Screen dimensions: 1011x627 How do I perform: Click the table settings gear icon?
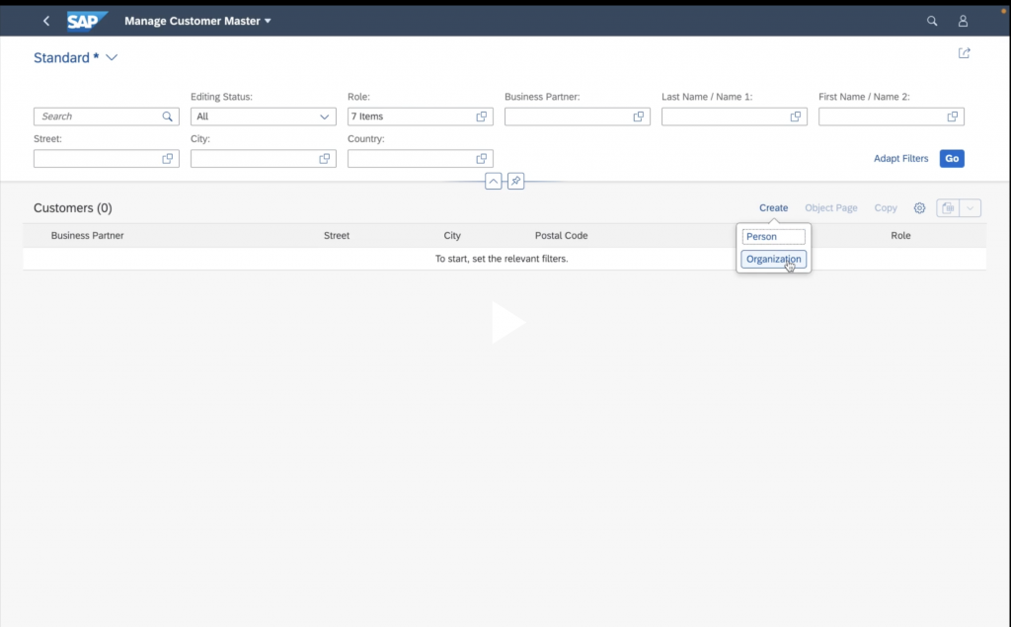click(919, 208)
